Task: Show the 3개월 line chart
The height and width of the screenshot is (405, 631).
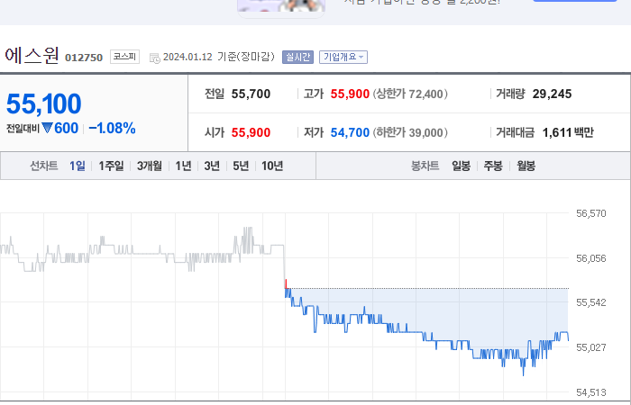Action: [150, 166]
